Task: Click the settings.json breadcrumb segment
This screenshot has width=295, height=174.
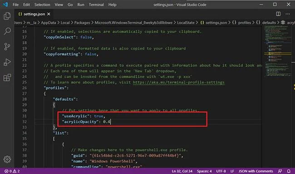Action: point(214,23)
